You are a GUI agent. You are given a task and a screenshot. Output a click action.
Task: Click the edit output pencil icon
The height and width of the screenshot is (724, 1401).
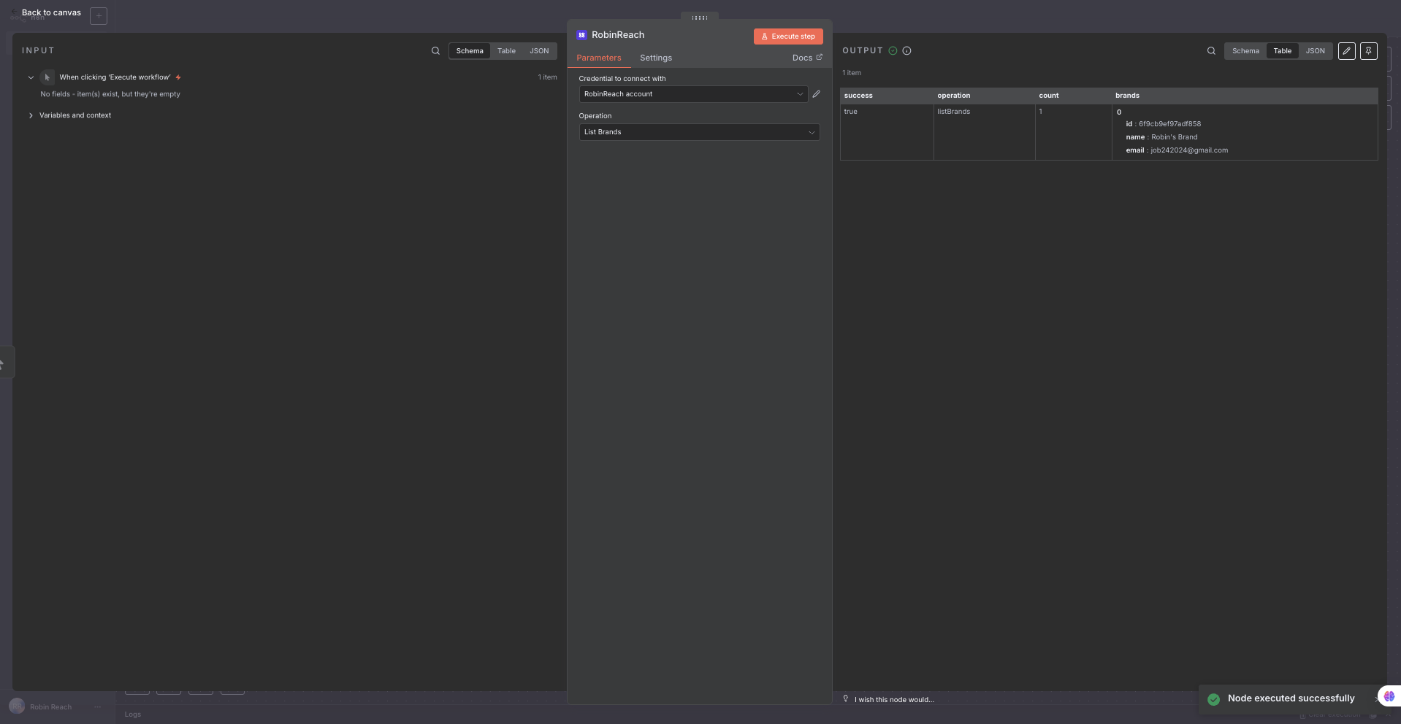click(1347, 51)
